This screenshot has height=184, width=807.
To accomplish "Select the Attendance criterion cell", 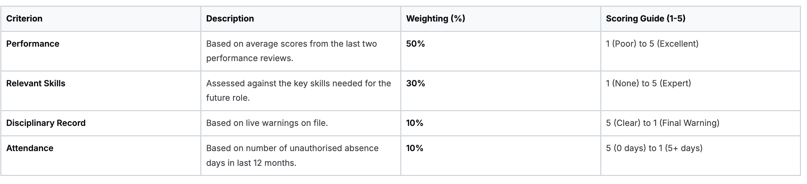I will [30, 148].
